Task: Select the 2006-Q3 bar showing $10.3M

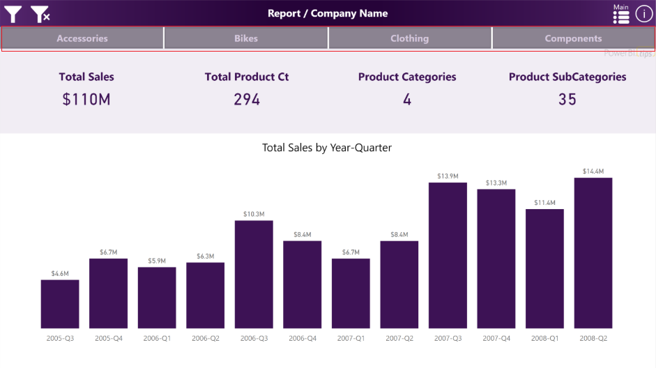Action: tap(254, 274)
